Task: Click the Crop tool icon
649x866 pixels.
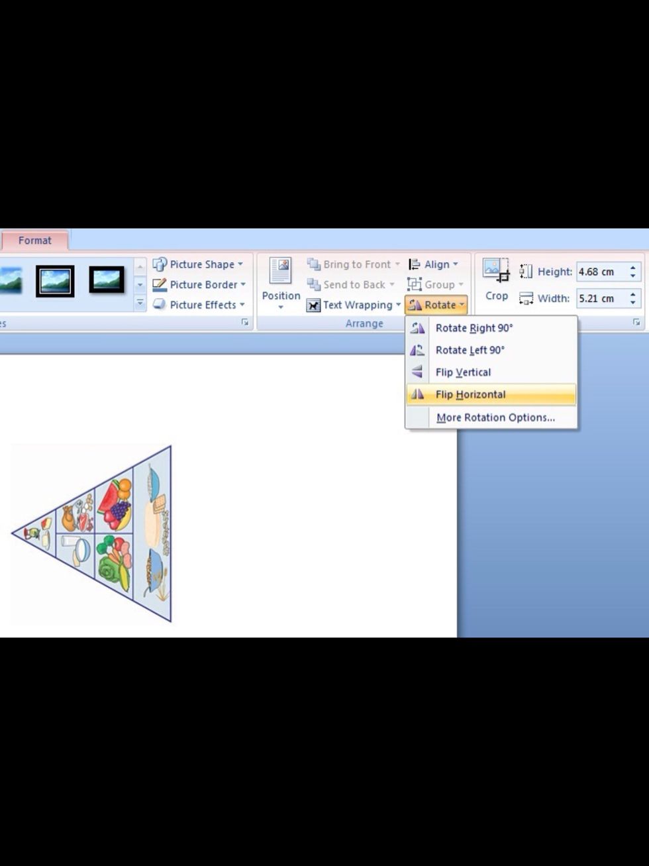Action: pyautogui.click(x=496, y=270)
